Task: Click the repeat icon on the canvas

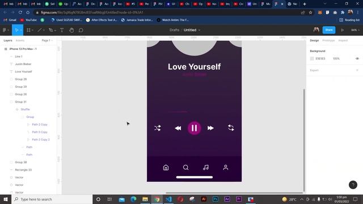Action: point(231,127)
